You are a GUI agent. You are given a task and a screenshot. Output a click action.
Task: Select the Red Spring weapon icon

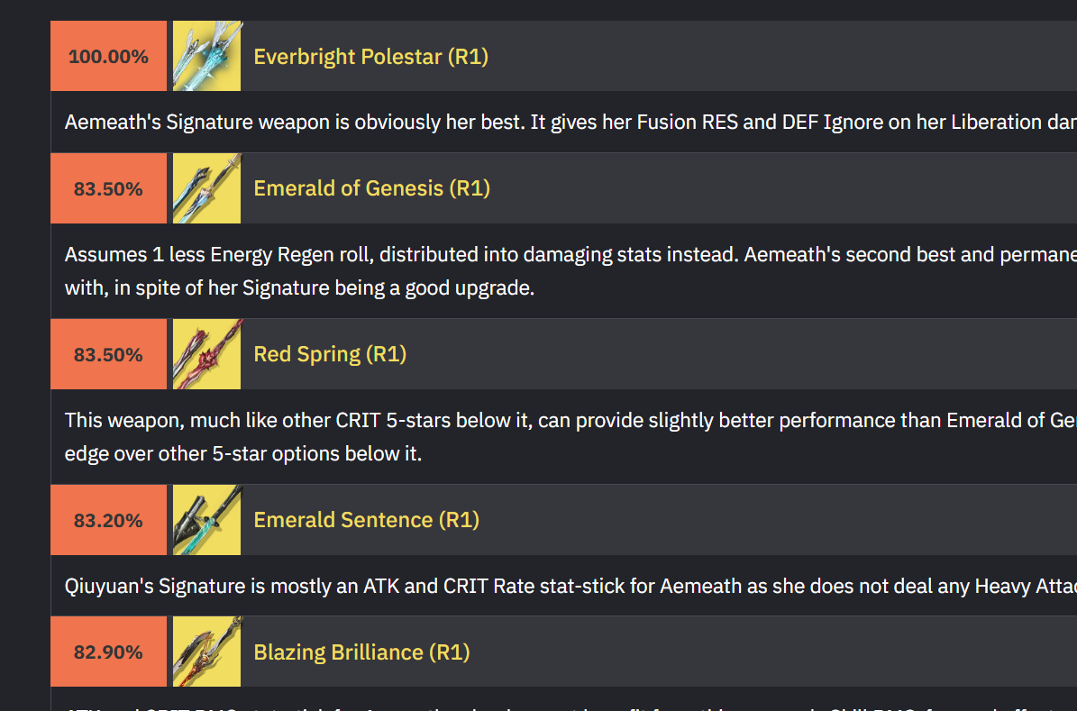click(206, 354)
